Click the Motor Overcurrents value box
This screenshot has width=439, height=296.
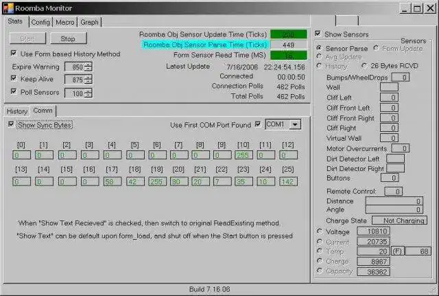click(x=401, y=148)
